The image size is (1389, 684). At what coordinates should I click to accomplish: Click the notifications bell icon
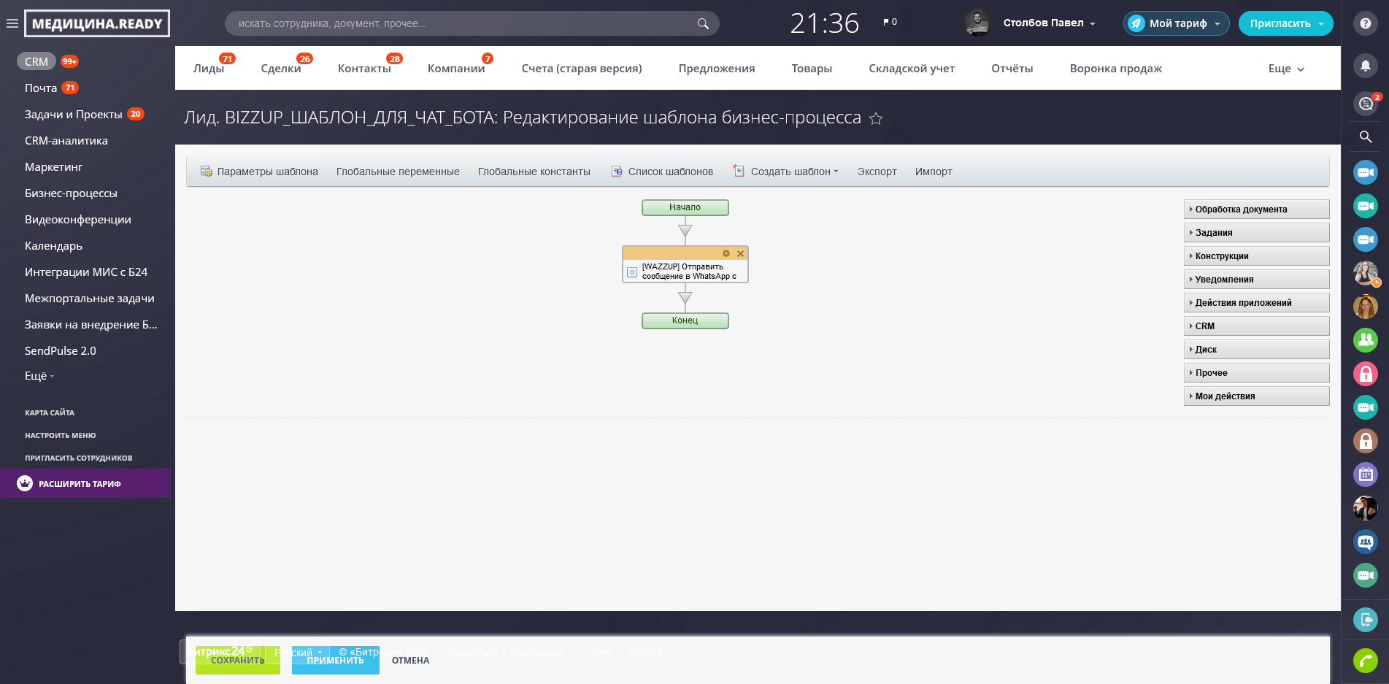(x=1365, y=66)
